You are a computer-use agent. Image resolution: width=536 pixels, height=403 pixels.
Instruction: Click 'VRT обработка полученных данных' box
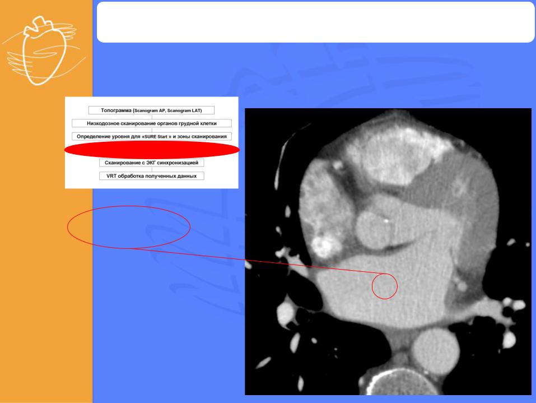click(x=151, y=176)
